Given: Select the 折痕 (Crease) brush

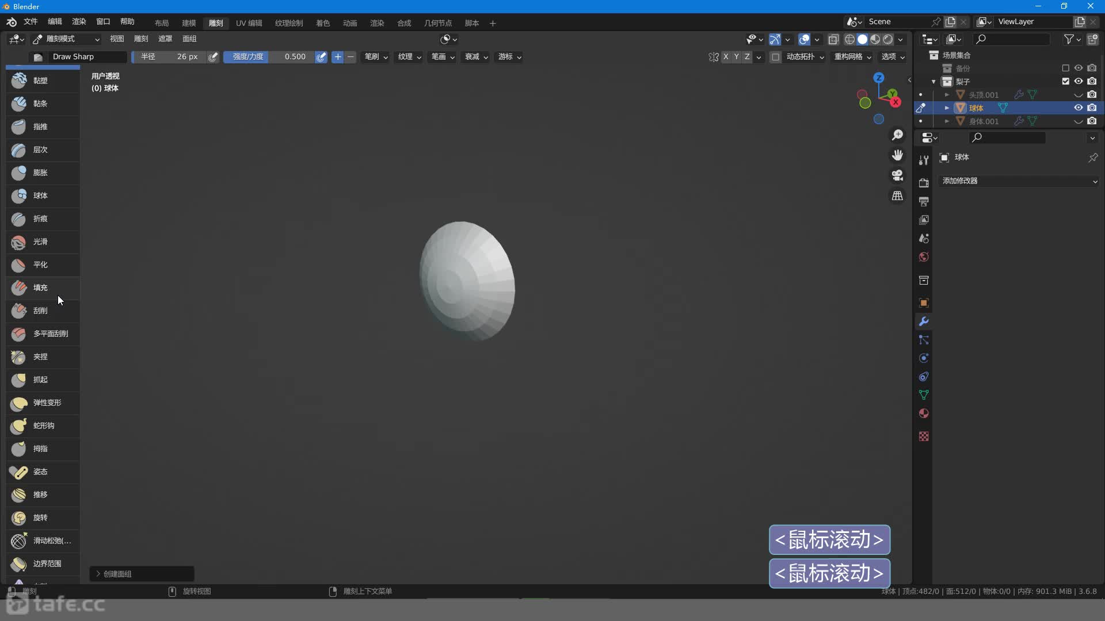Looking at the screenshot, I should tap(43, 218).
